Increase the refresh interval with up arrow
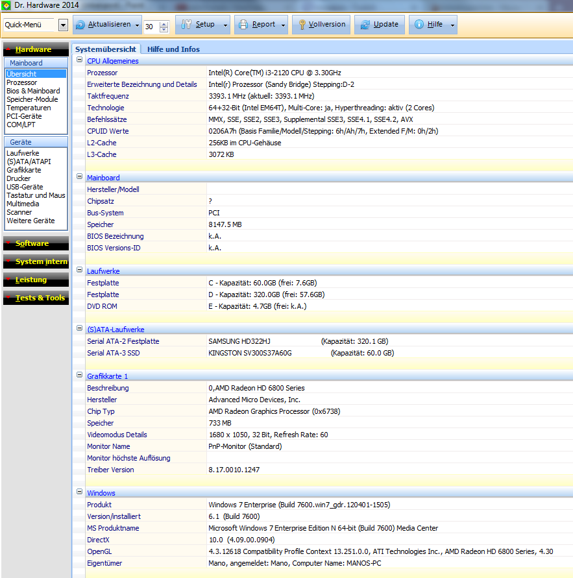 click(x=164, y=24)
